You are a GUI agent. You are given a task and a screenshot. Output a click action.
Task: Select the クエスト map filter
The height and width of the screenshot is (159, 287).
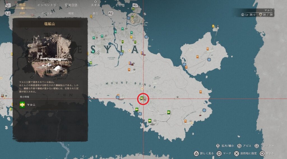47,13
